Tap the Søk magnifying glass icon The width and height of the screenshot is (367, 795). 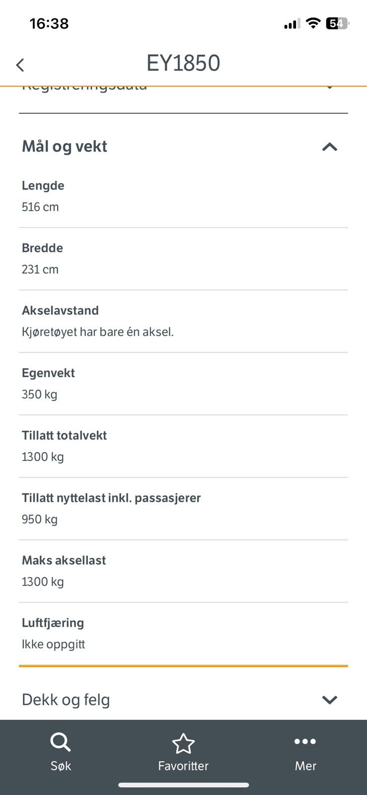click(61, 743)
